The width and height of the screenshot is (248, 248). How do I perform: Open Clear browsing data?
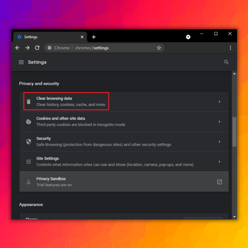(x=124, y=101)
